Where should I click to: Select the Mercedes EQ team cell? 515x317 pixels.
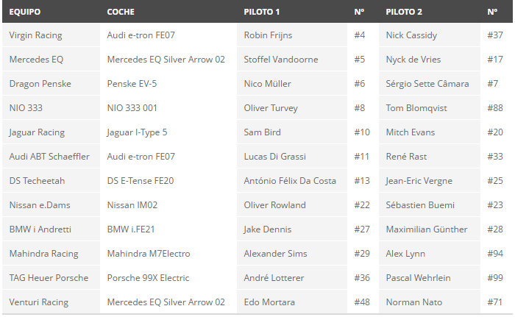coord(36,60)
